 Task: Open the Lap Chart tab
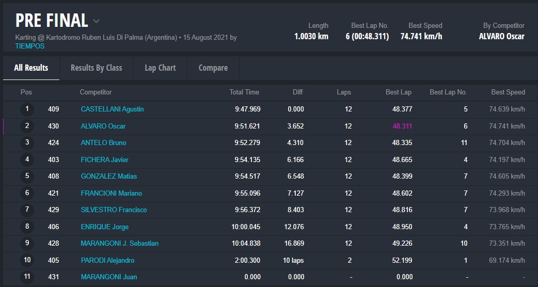[x=160, y=68]
